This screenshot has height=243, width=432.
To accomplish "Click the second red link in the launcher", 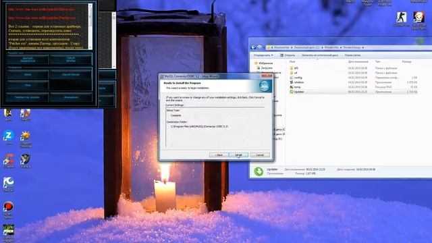I will point(42,18).
